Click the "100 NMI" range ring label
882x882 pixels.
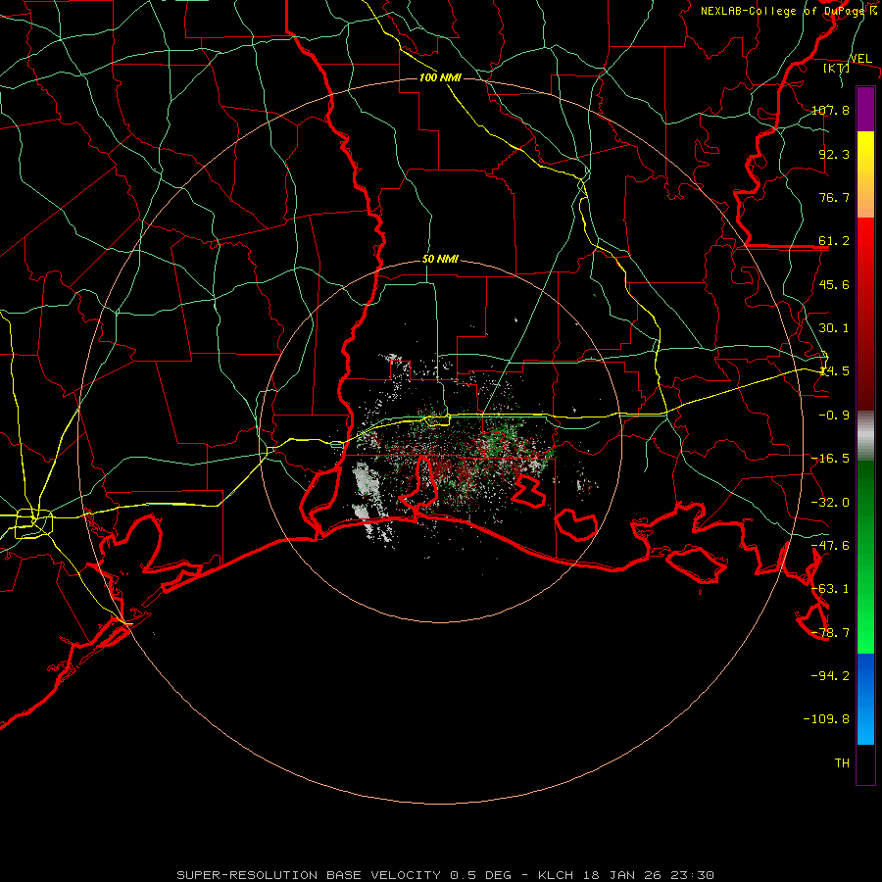440,77
